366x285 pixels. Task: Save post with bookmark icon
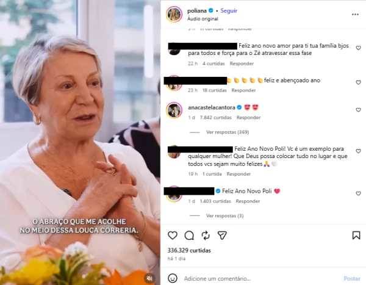356,235
